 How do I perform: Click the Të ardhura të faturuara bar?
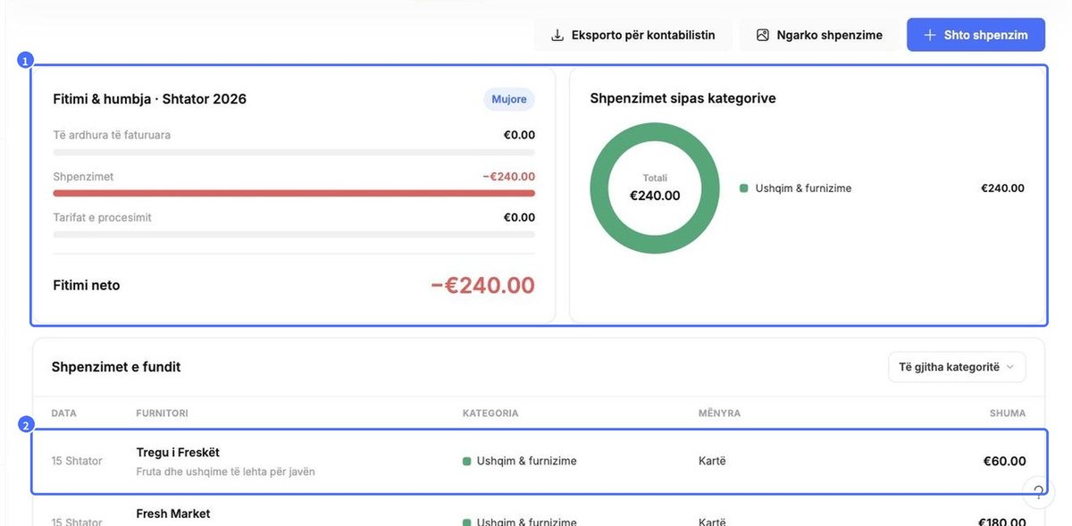[294, 152]
